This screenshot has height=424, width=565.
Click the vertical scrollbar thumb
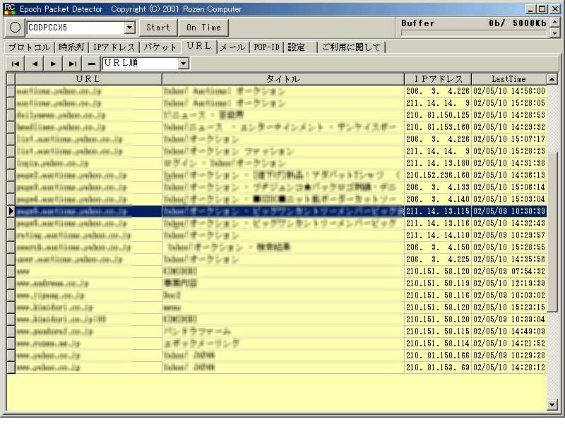552,232
